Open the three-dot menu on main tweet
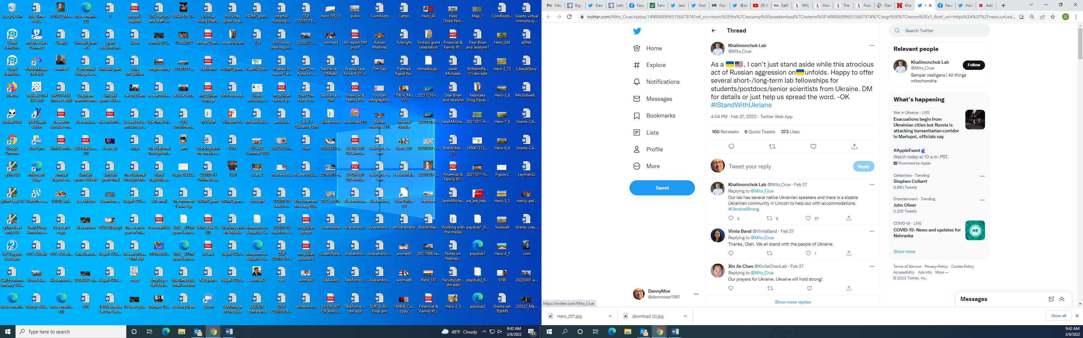This screenshot has width=1083, height=338. coord(872,46)
